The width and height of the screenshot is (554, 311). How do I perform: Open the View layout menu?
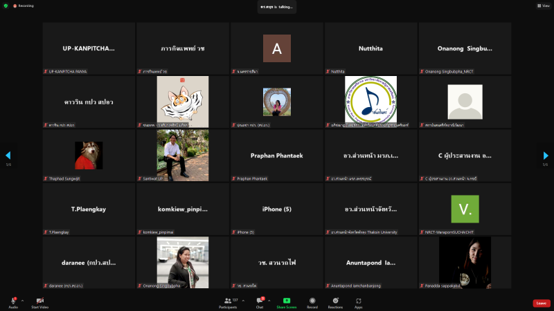click(x=544, y=6)
